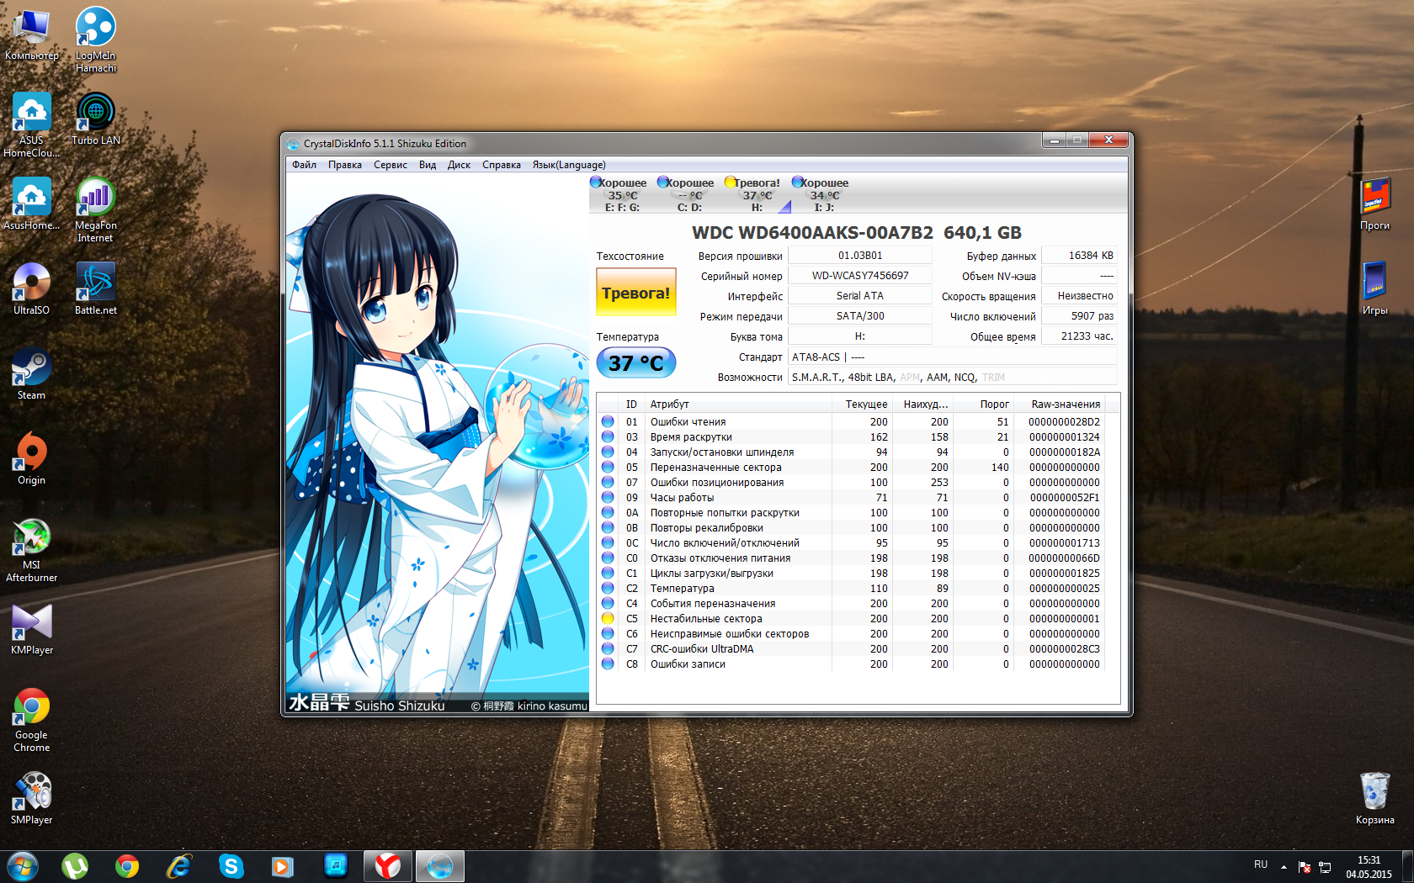Click the status orb for Часы работы
Viewport: 1414px width, 883px height.
click(x=608, y=497)
